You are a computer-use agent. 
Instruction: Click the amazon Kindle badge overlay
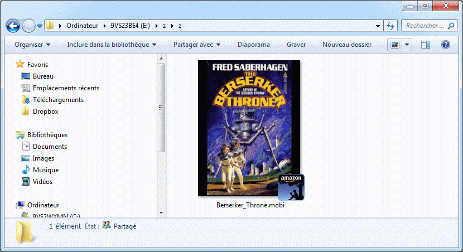(x=291, y=187)
